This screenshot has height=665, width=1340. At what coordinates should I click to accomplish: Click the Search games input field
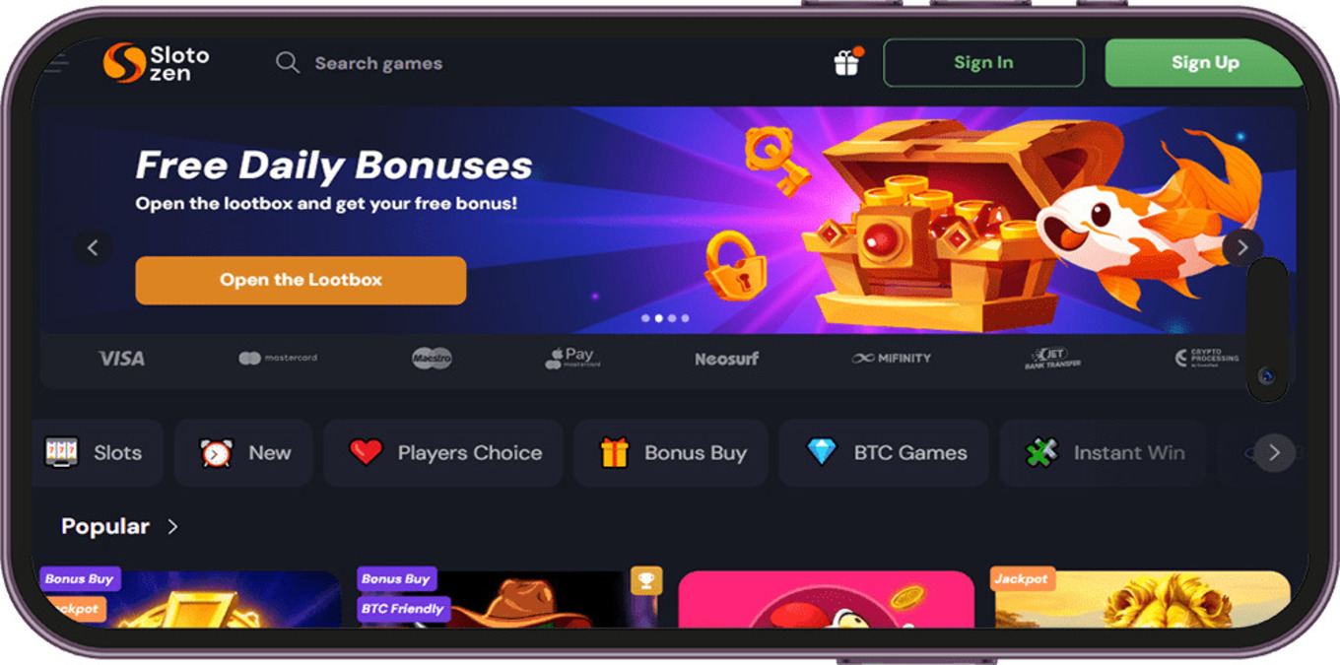pyautogui.click(x=378, y=63)
